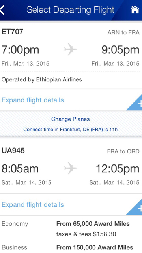Tap the 'Select Departing Flight' title

71,10
